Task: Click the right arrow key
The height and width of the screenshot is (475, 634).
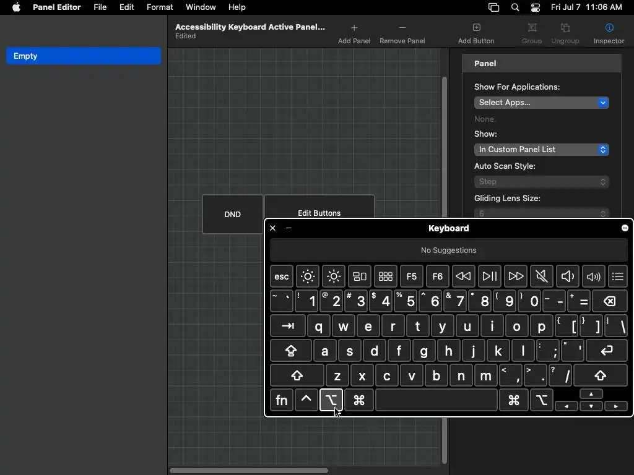Action: click(616, 406)
